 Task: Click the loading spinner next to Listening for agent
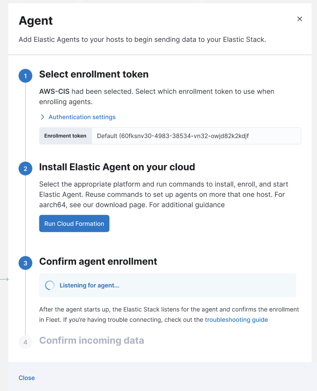(x=50, y=286)
